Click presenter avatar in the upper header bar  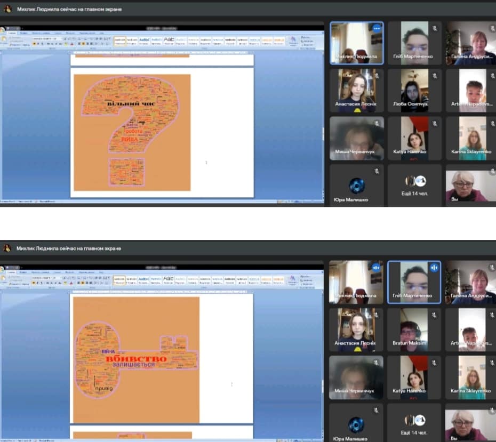click(7, 9)
